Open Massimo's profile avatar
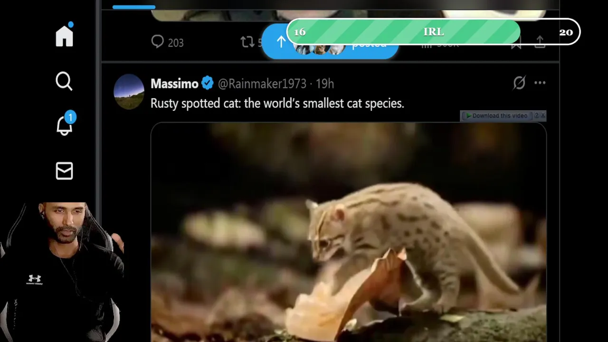The image size is (608, 342). (129, 92)
